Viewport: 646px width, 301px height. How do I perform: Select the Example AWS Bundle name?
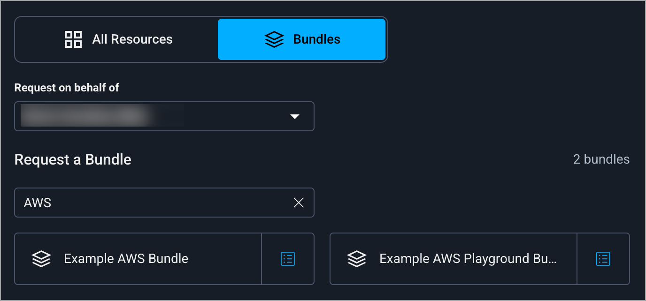(126, 259)
